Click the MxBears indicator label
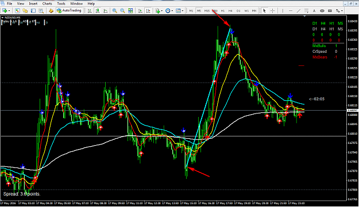The image size is (359, 207). (319, 57)
